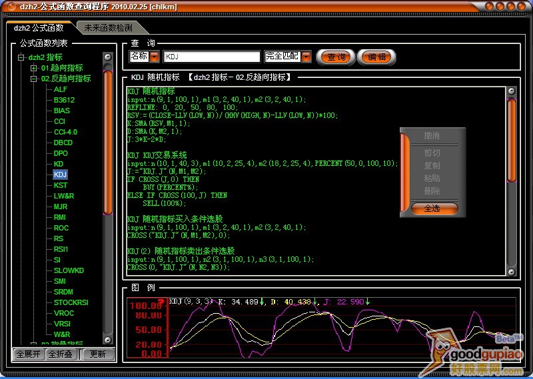Select STOCKRSI in the indicator tree

point(71,302)
